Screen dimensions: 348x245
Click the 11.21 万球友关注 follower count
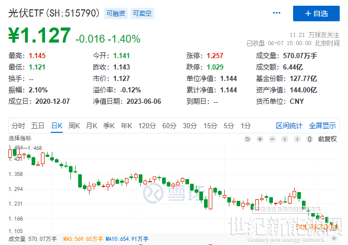[x=314, y=35]
